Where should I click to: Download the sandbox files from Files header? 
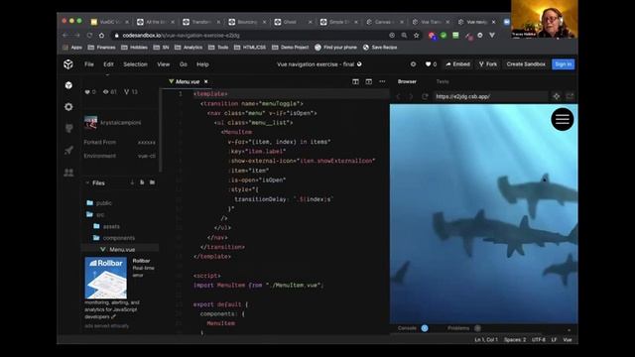point(132,182)
